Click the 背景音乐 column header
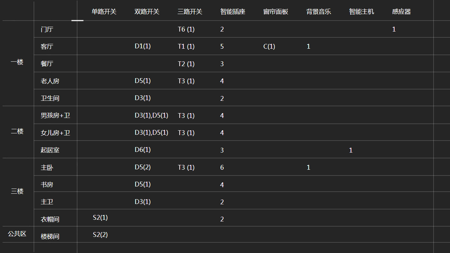 pyautogui.click(x=319, y=12)
